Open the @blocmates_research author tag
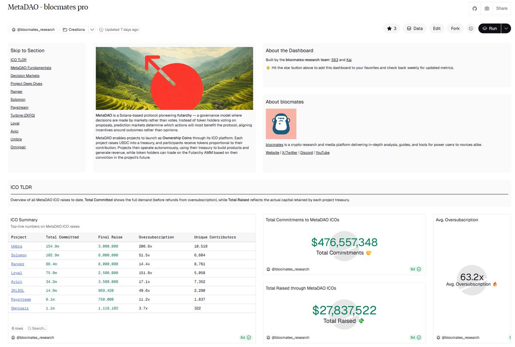515x347 pixels. [33, 30]
